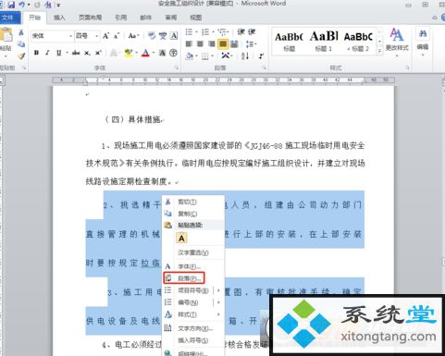The height and width of the screenshot is (356, 445).
Task: Open the font name dropdown
Action: [x=70, y=36]
